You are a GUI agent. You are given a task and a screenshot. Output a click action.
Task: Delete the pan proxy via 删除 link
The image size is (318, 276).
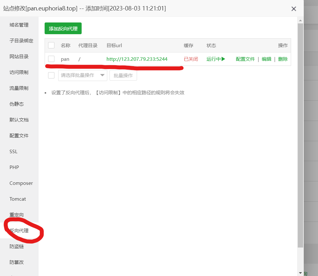(283, 59)
